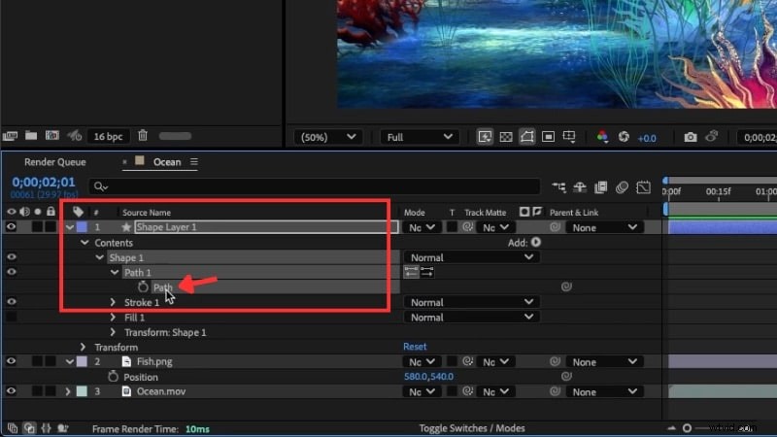
Task: Click the Transform Reset link
Action: coord(415,347)
